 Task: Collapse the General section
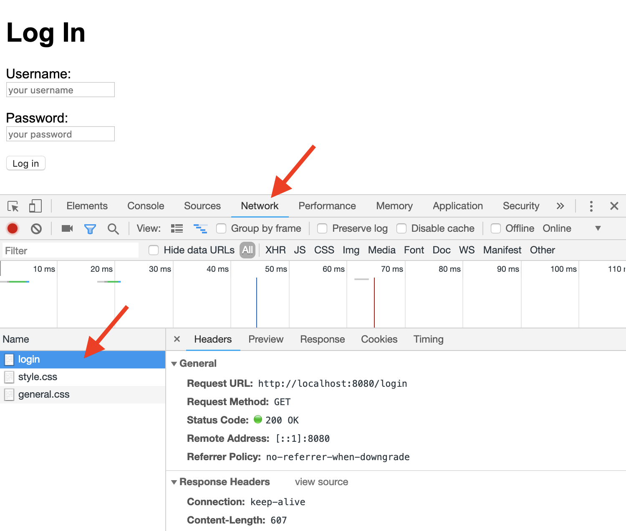click(x=174, y=364)
